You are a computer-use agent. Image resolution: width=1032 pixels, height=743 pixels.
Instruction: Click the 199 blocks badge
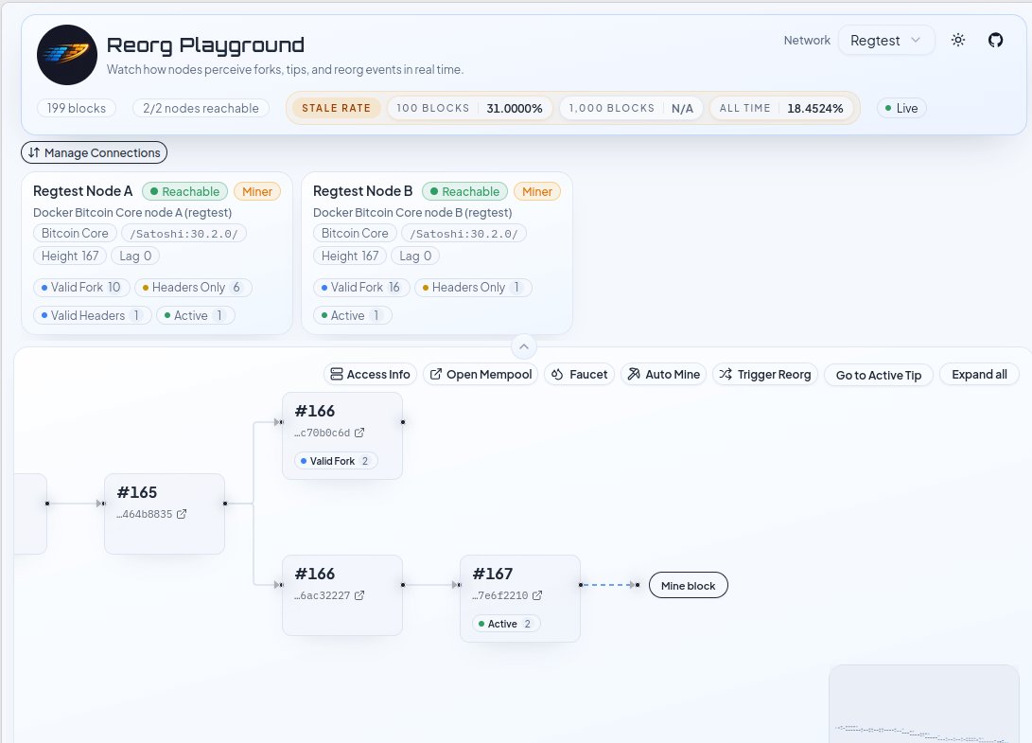tap(77, 108)
